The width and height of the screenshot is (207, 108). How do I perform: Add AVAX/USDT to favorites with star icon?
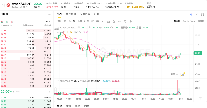(x=3, y=5)
